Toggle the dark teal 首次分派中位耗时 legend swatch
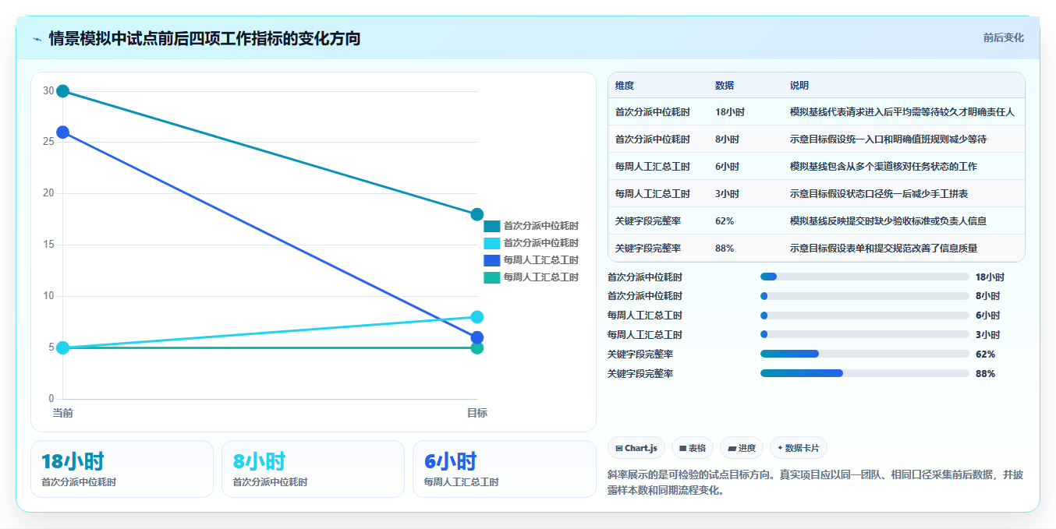 click(491, 226)
